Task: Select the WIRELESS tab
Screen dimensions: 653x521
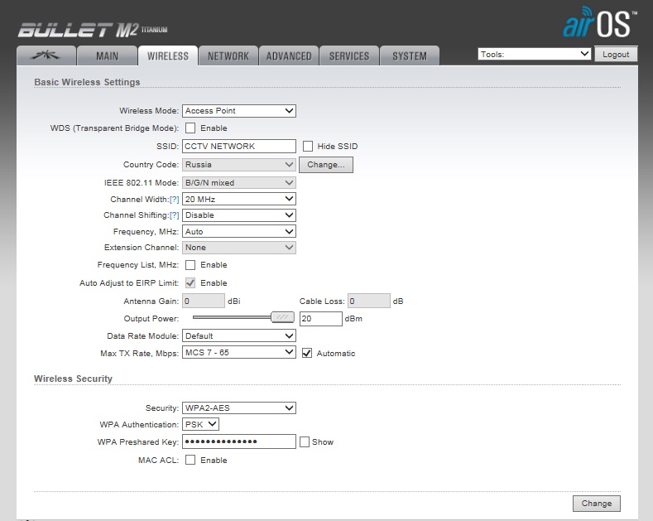Action: [x=168, y=55]
